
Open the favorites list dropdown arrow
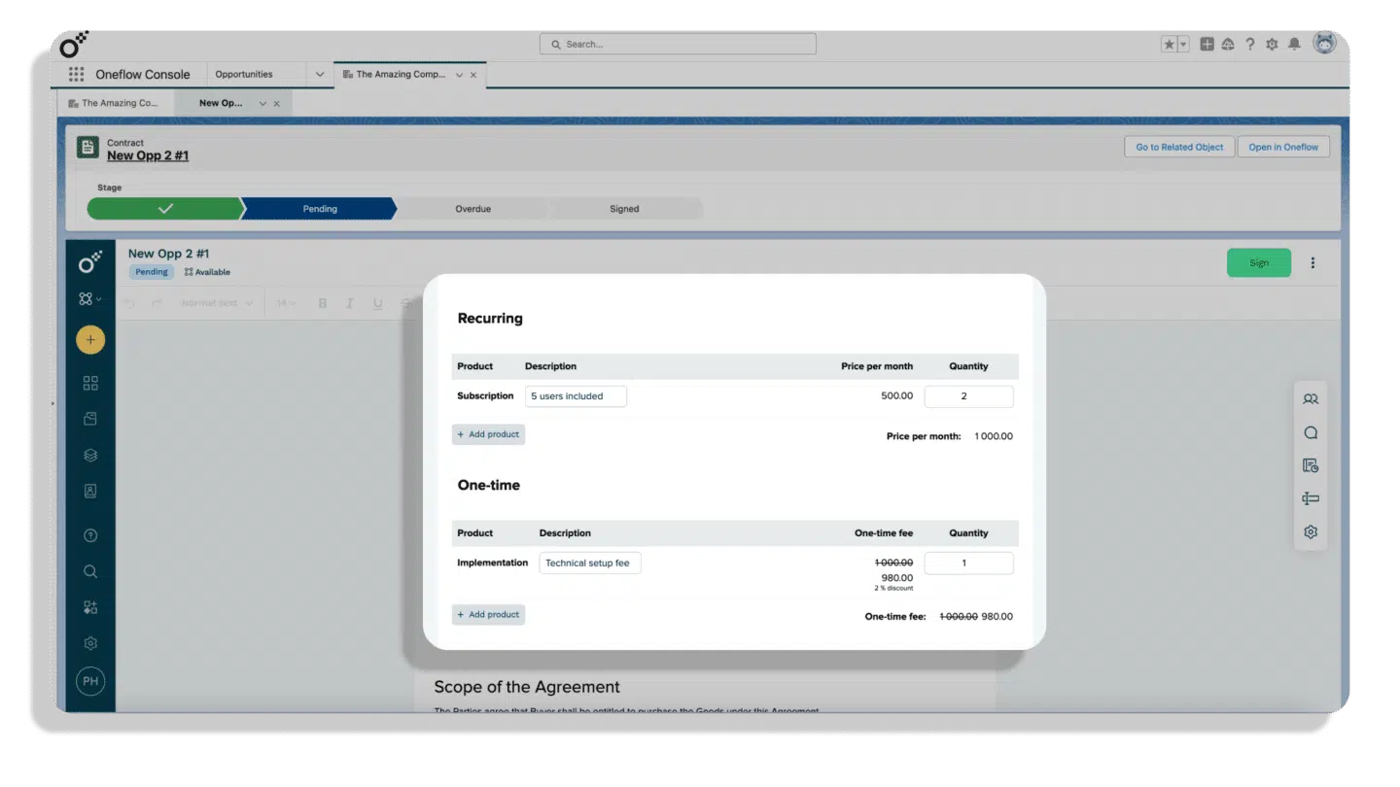1183,44
